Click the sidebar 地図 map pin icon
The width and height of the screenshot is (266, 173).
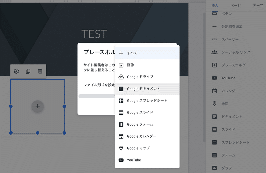click(214, 104)
